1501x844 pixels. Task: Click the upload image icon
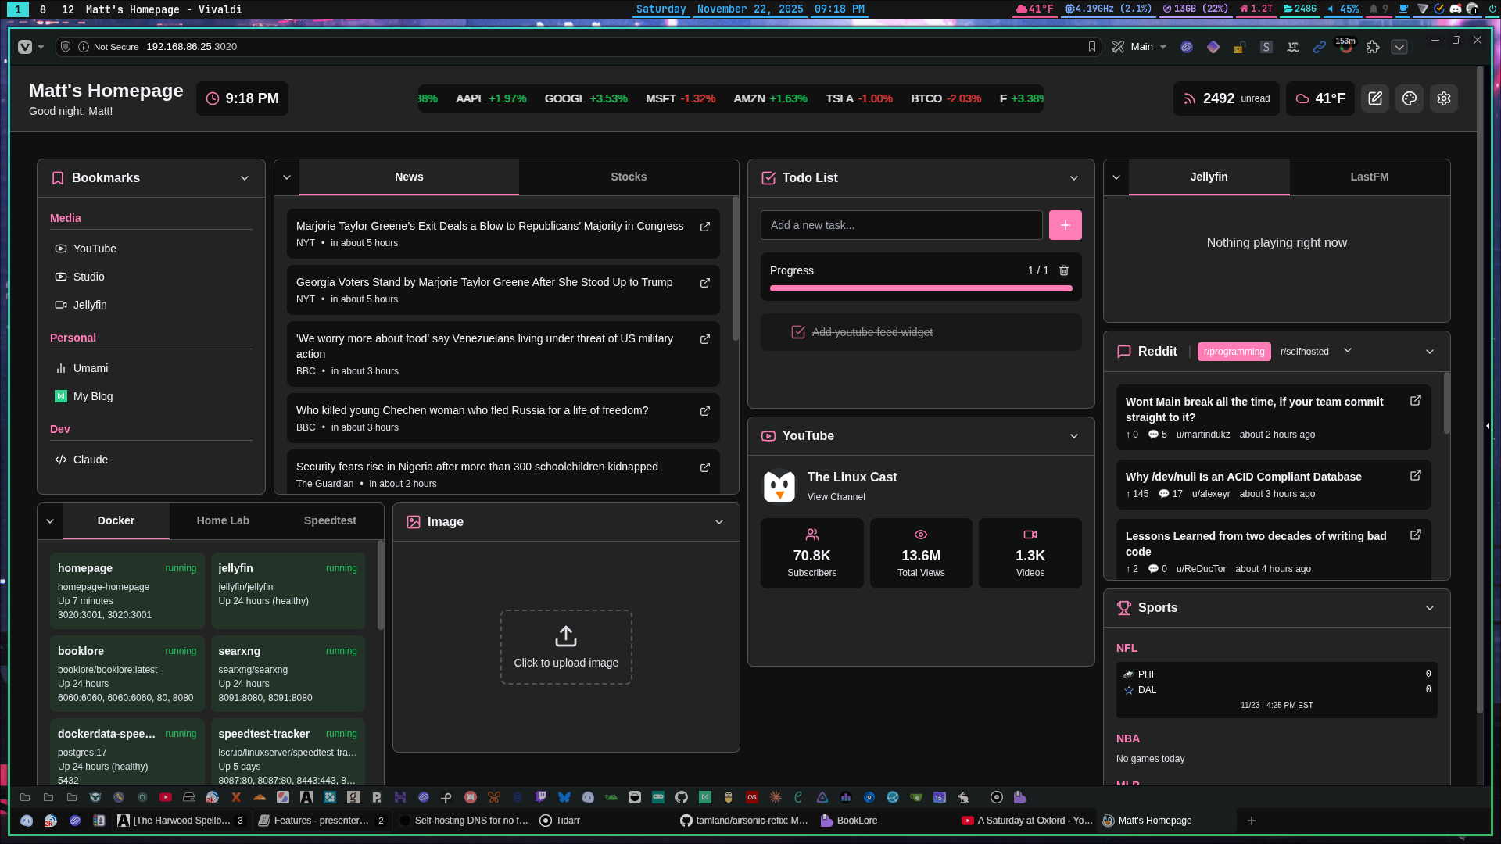point(566,636)
